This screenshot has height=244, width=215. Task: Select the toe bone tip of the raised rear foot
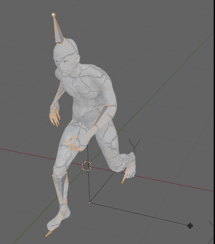[x=122, y=183]
